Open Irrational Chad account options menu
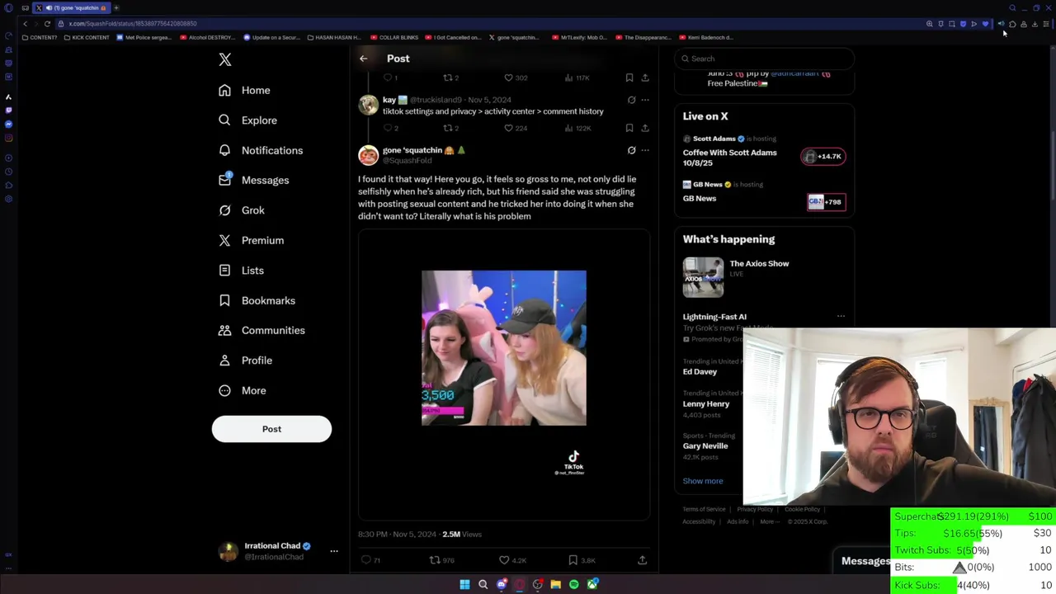The height and width of the screenshot is (594, 1056). [x=334, y=551]
